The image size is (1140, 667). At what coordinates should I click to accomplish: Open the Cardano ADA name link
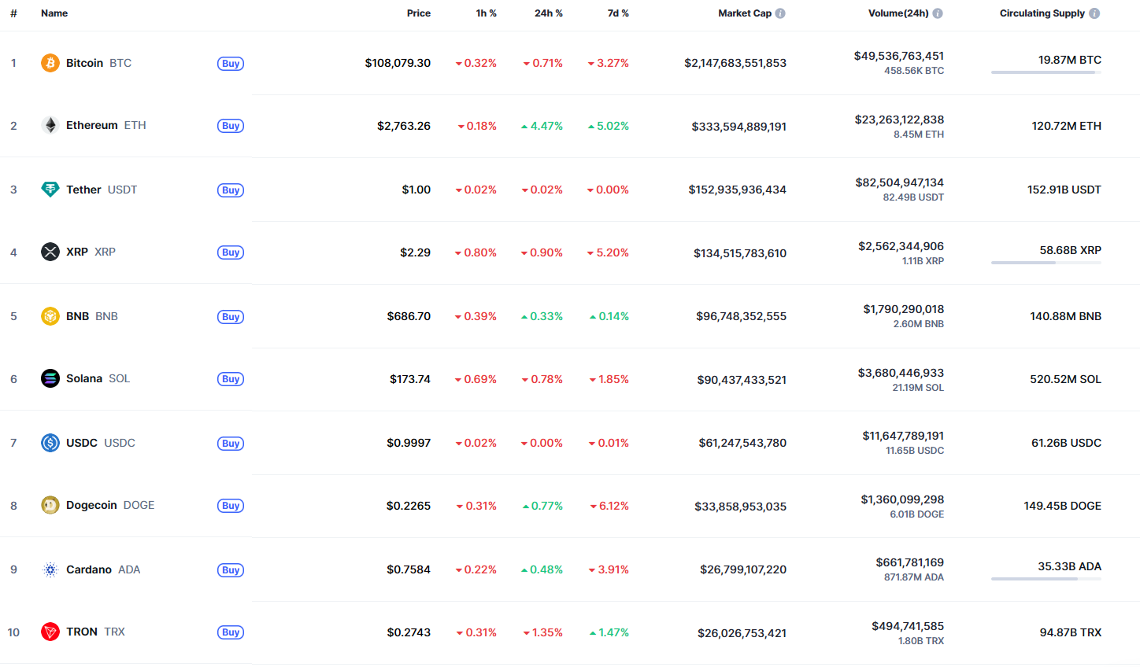pyautogui.click(x=103, y=569)
